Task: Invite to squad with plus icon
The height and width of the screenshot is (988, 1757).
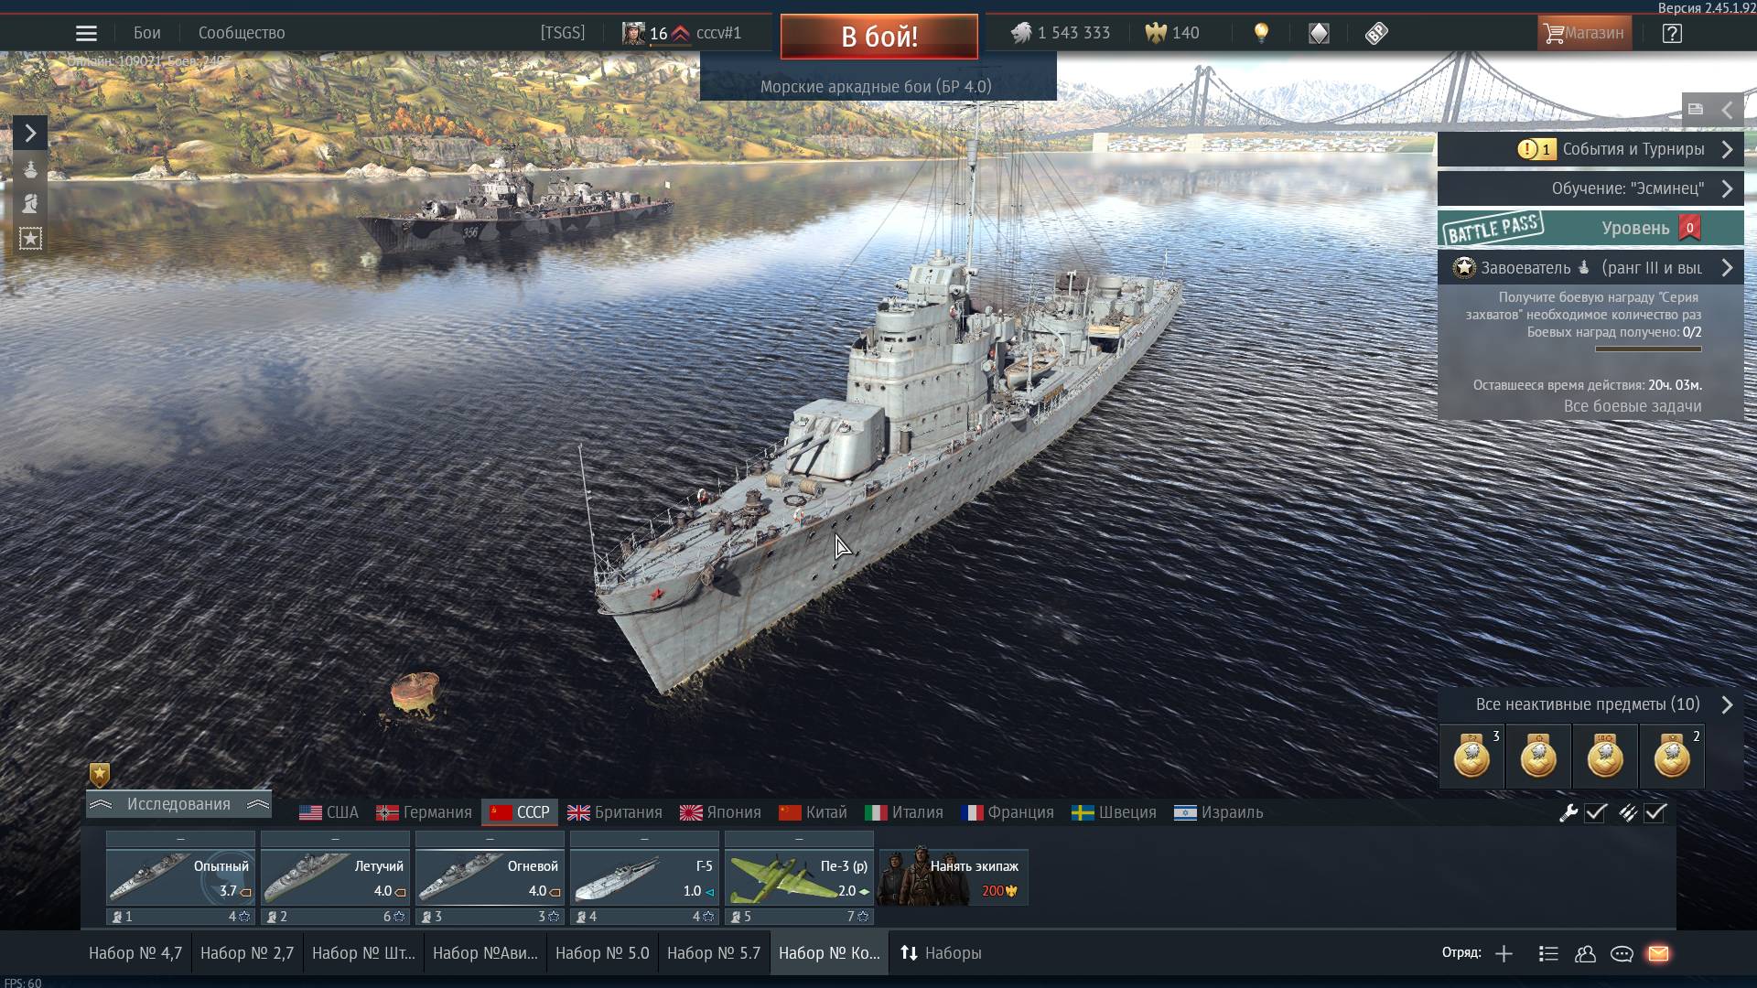Action: 1504,953
